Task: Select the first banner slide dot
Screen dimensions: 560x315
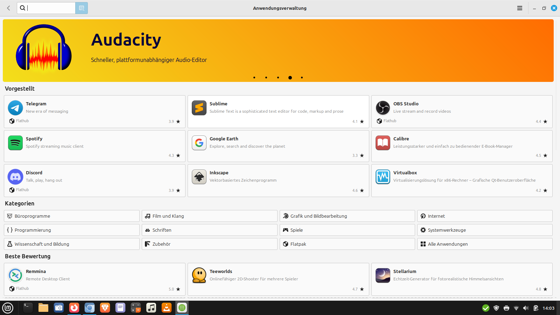Action: coord(254,78)
